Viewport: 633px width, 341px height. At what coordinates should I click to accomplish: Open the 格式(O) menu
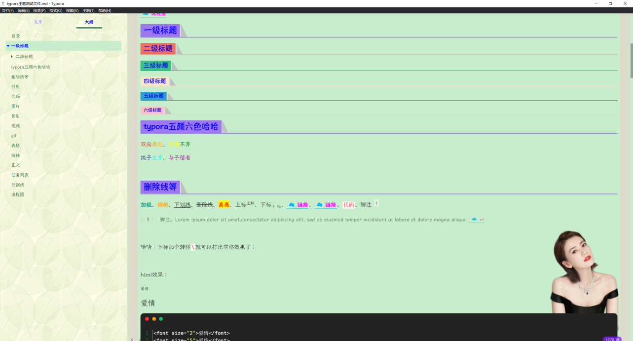pos(56,10)
